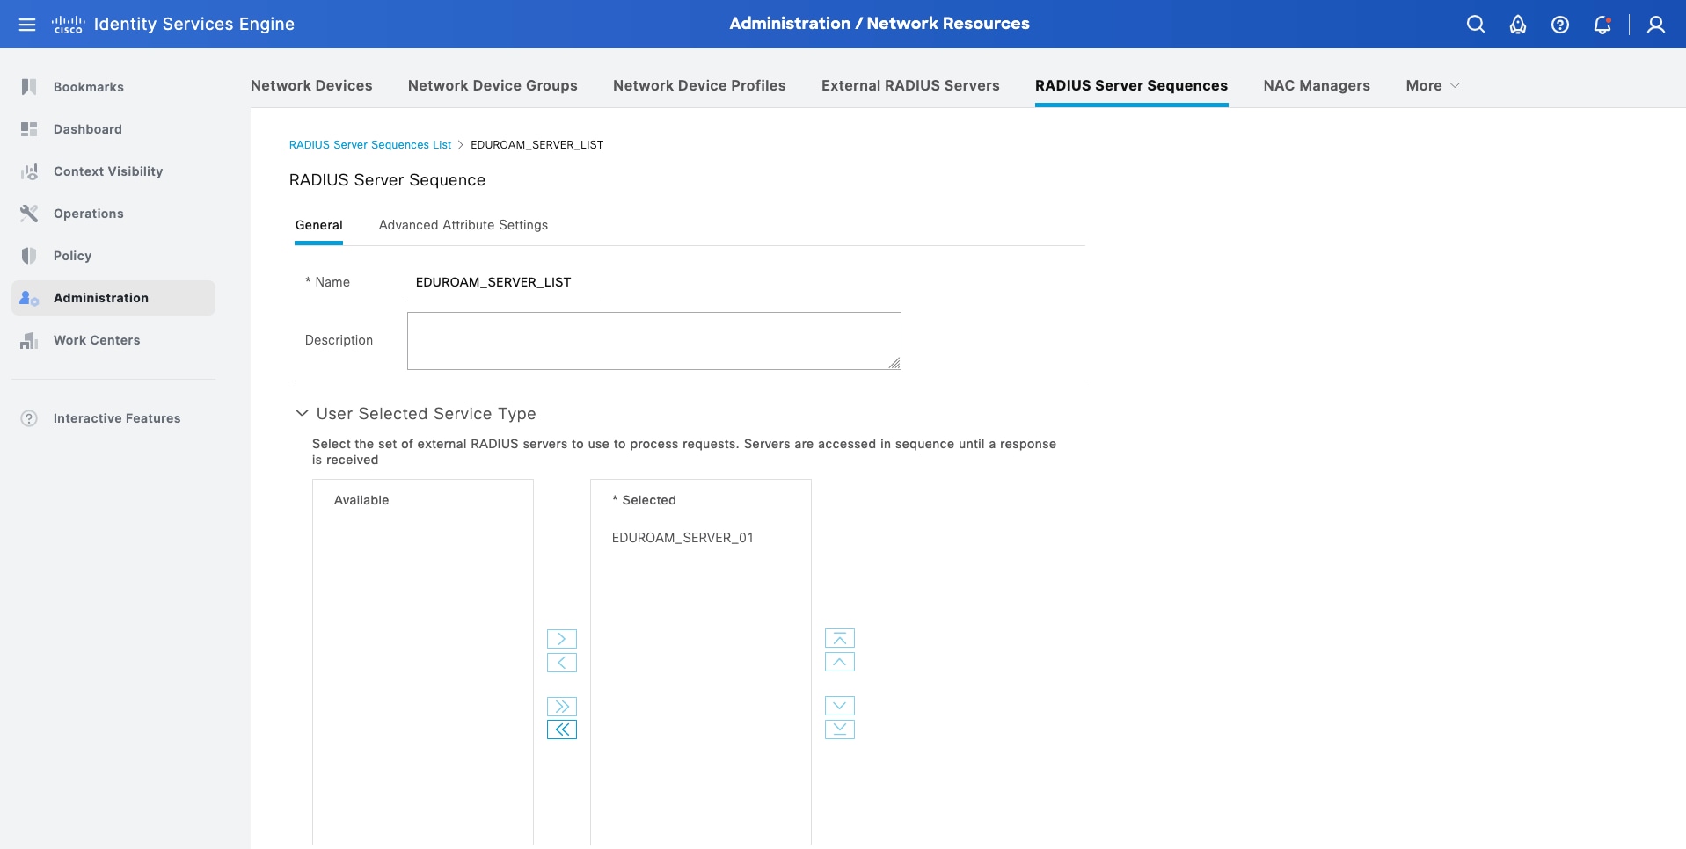The height and width of the screenshot is (849, 1686).
Task: Click the Dashboard sidebar icon
Action: pyautogui.click(x=29, y=129)
